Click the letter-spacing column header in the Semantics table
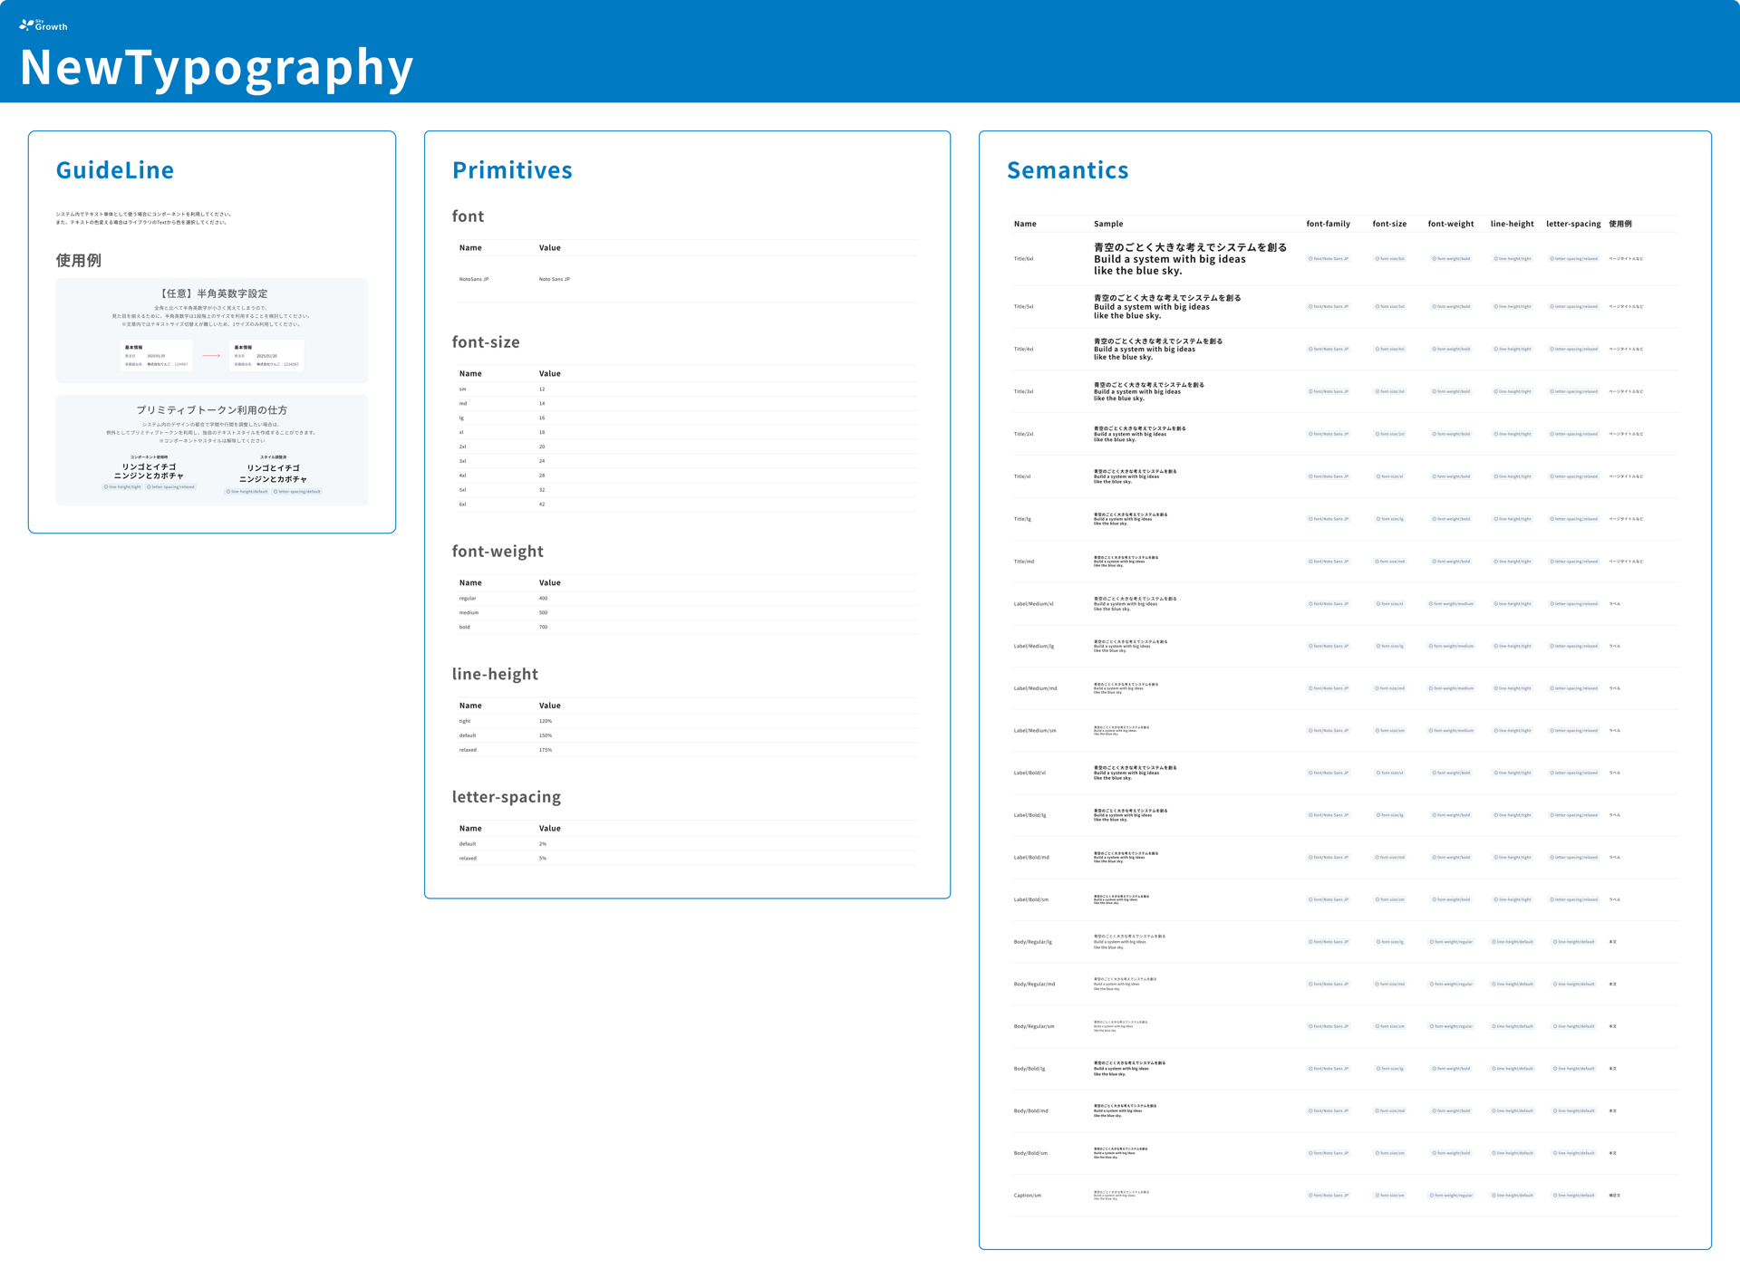The image size is (1740, 1278). 1573,224
